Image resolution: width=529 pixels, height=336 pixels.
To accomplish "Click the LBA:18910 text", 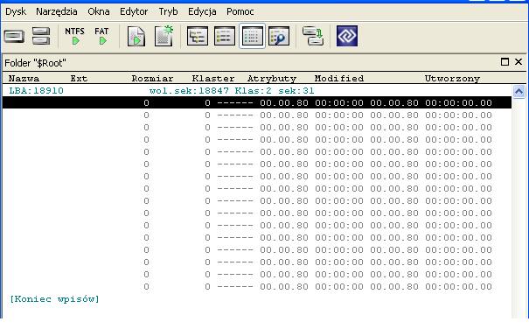I will point(36,91).
